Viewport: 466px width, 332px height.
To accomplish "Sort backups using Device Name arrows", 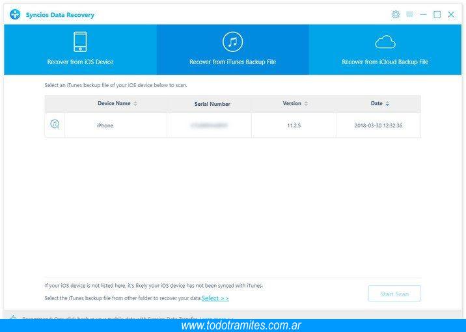I will pyautogui.click(x=135, y=104).
